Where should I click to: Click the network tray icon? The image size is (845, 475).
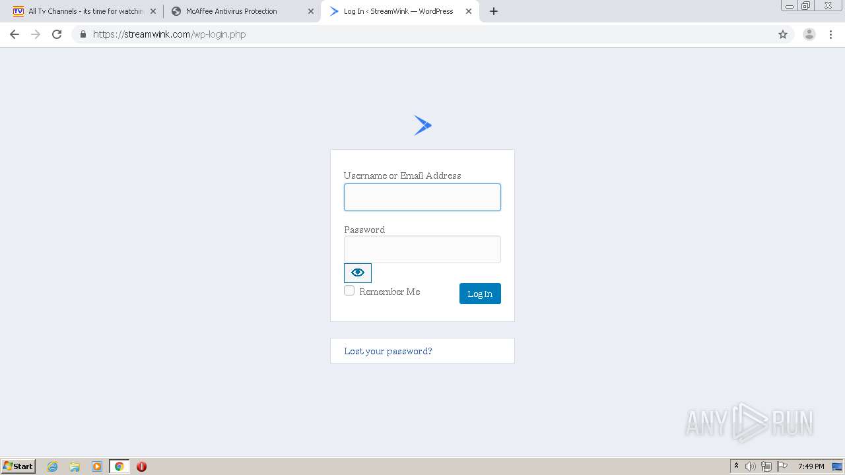766,466
